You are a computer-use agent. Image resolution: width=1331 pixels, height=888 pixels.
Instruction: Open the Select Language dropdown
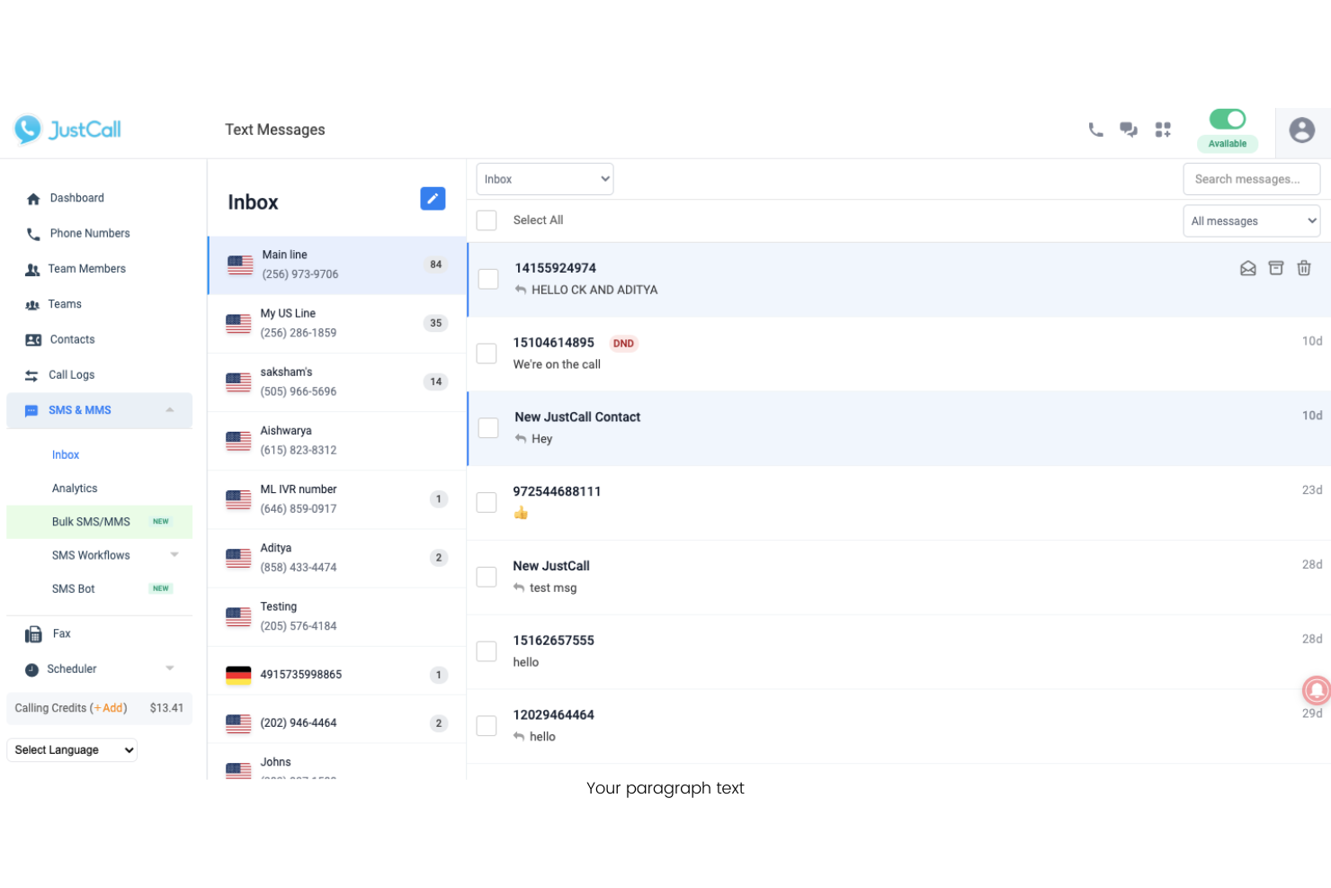tap(72, 750)
